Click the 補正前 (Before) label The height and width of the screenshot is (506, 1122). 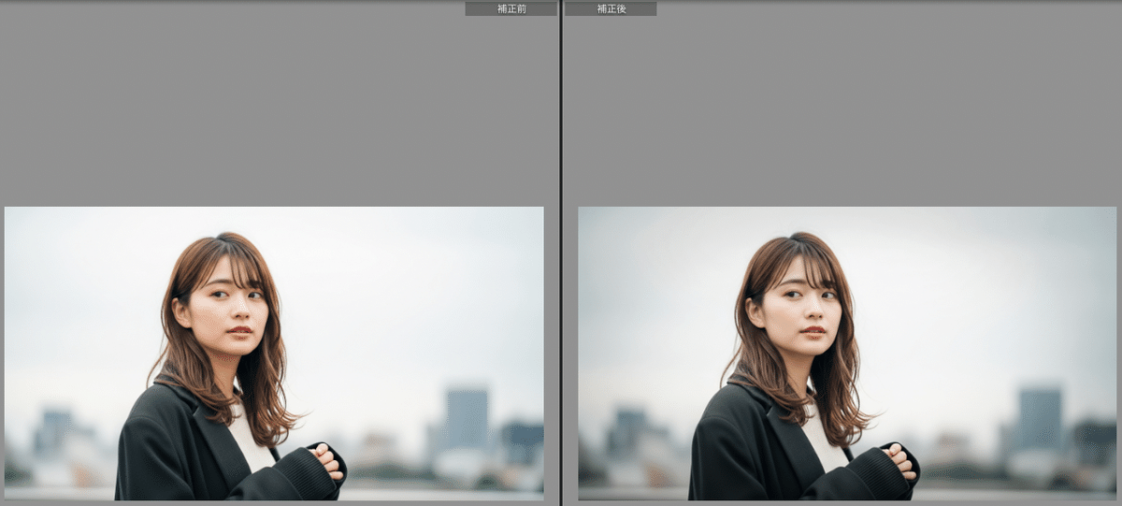tap(511, 8)
